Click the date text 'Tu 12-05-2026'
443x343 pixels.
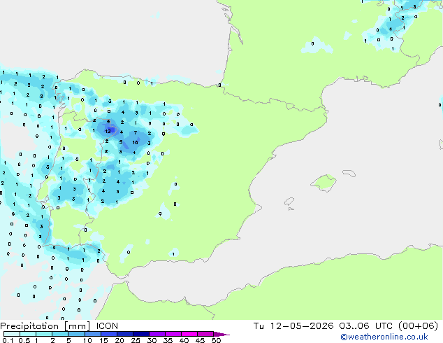tap(293, 326)
